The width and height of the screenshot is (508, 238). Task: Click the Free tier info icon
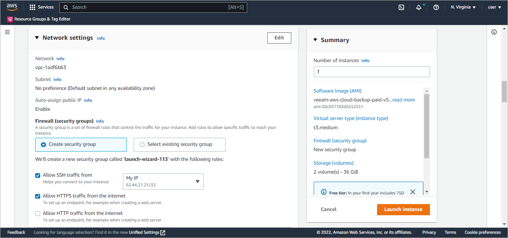click(x=324, y=192)
